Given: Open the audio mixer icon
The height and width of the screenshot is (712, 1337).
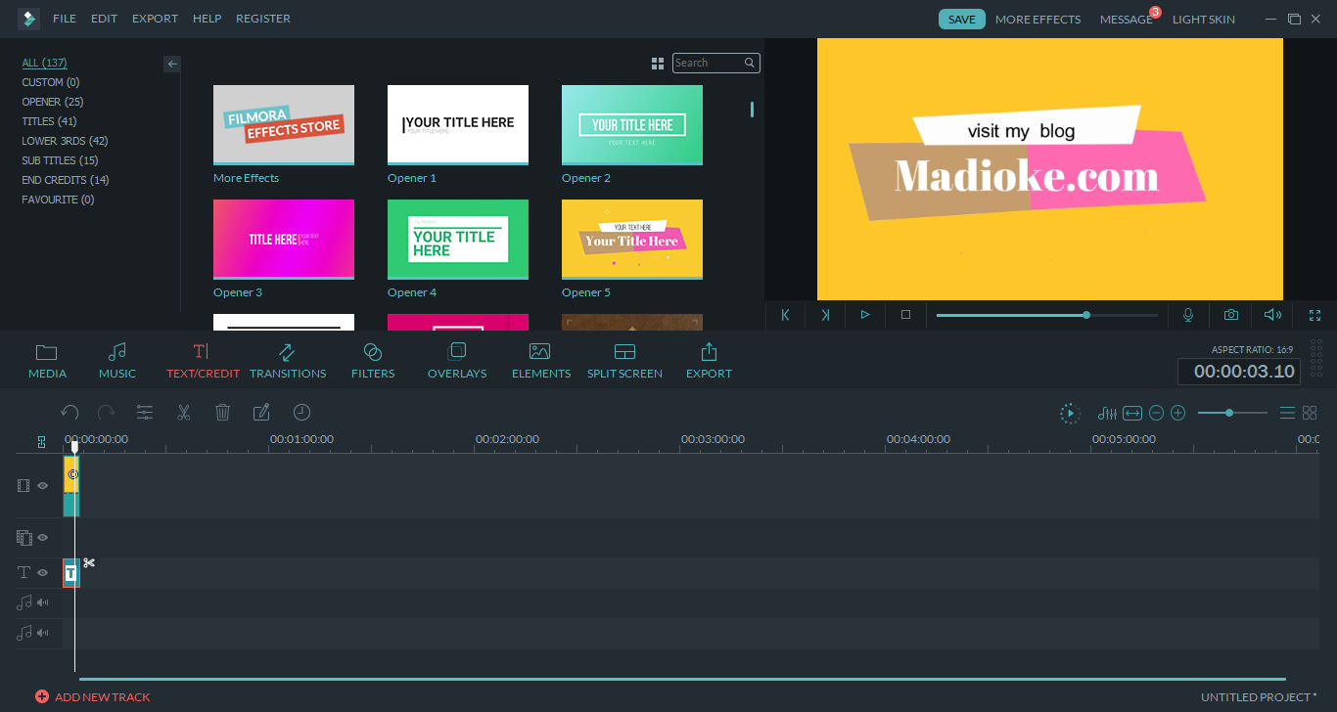Looking at the screenshot, I should [1107, 414].
